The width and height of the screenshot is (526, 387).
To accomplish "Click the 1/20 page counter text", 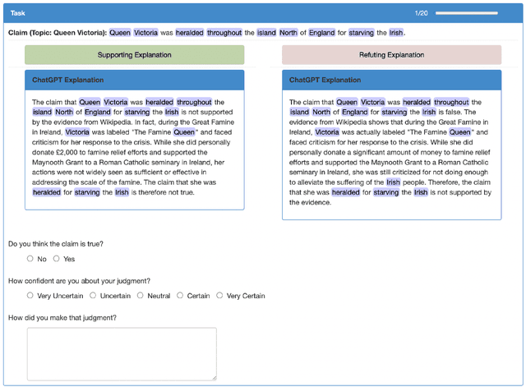I will coord(421,13).
